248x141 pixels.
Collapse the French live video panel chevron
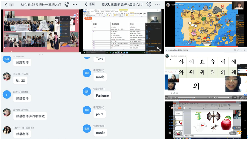click(123, 55)
